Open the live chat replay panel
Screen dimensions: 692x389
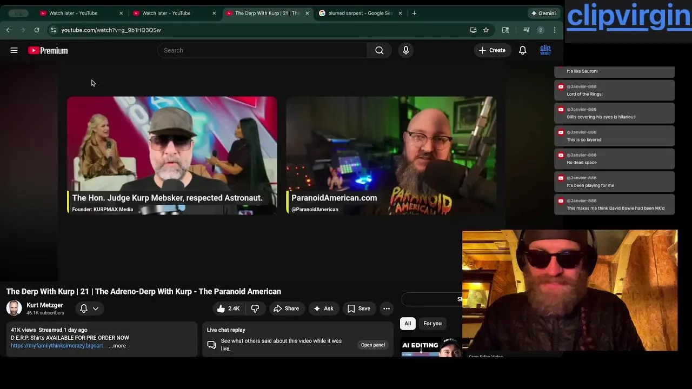click(373, 345)
